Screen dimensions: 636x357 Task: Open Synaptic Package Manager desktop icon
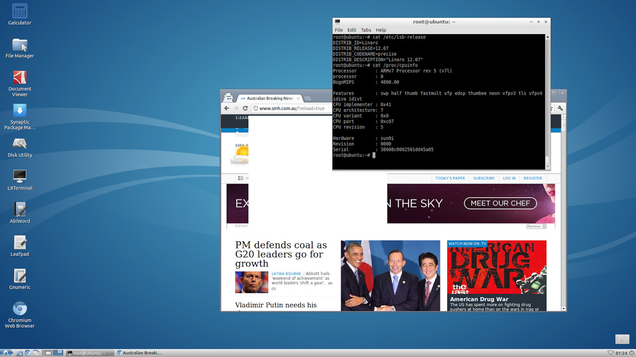tap(19, 117)
